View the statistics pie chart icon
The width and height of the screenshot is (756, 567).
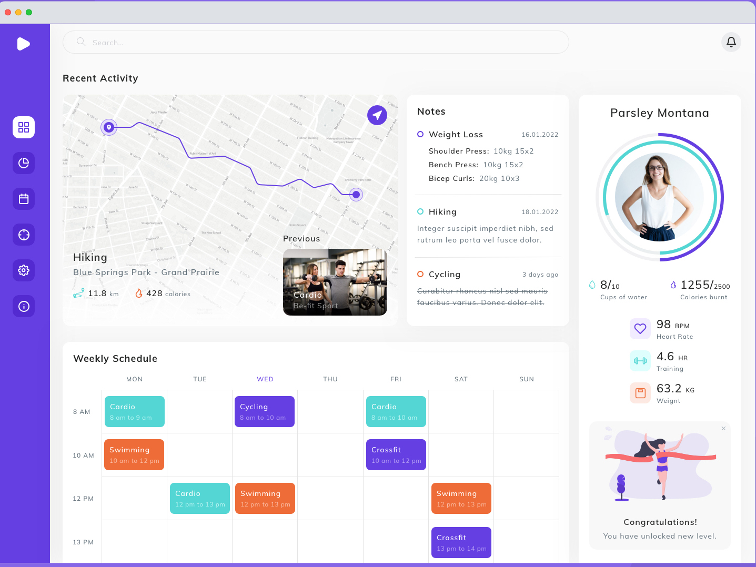tap(24, 163)
